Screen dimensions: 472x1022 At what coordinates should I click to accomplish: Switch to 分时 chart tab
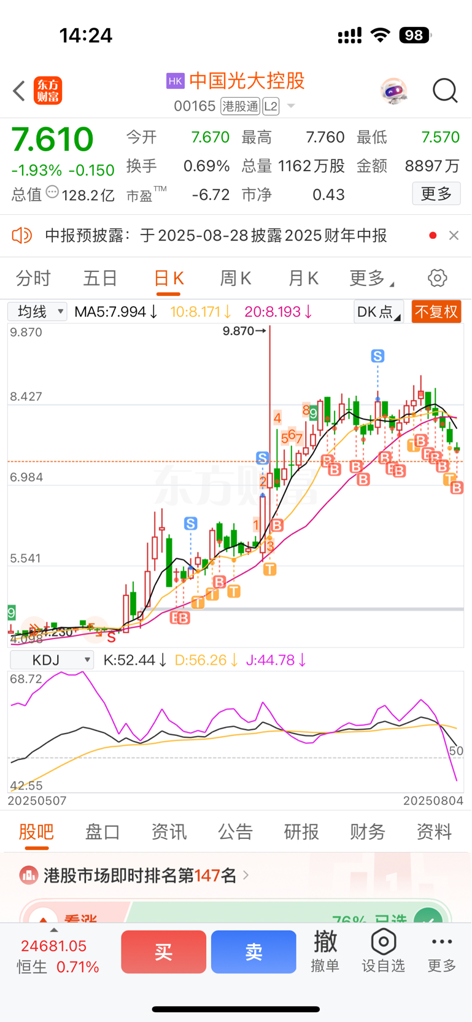33,279
